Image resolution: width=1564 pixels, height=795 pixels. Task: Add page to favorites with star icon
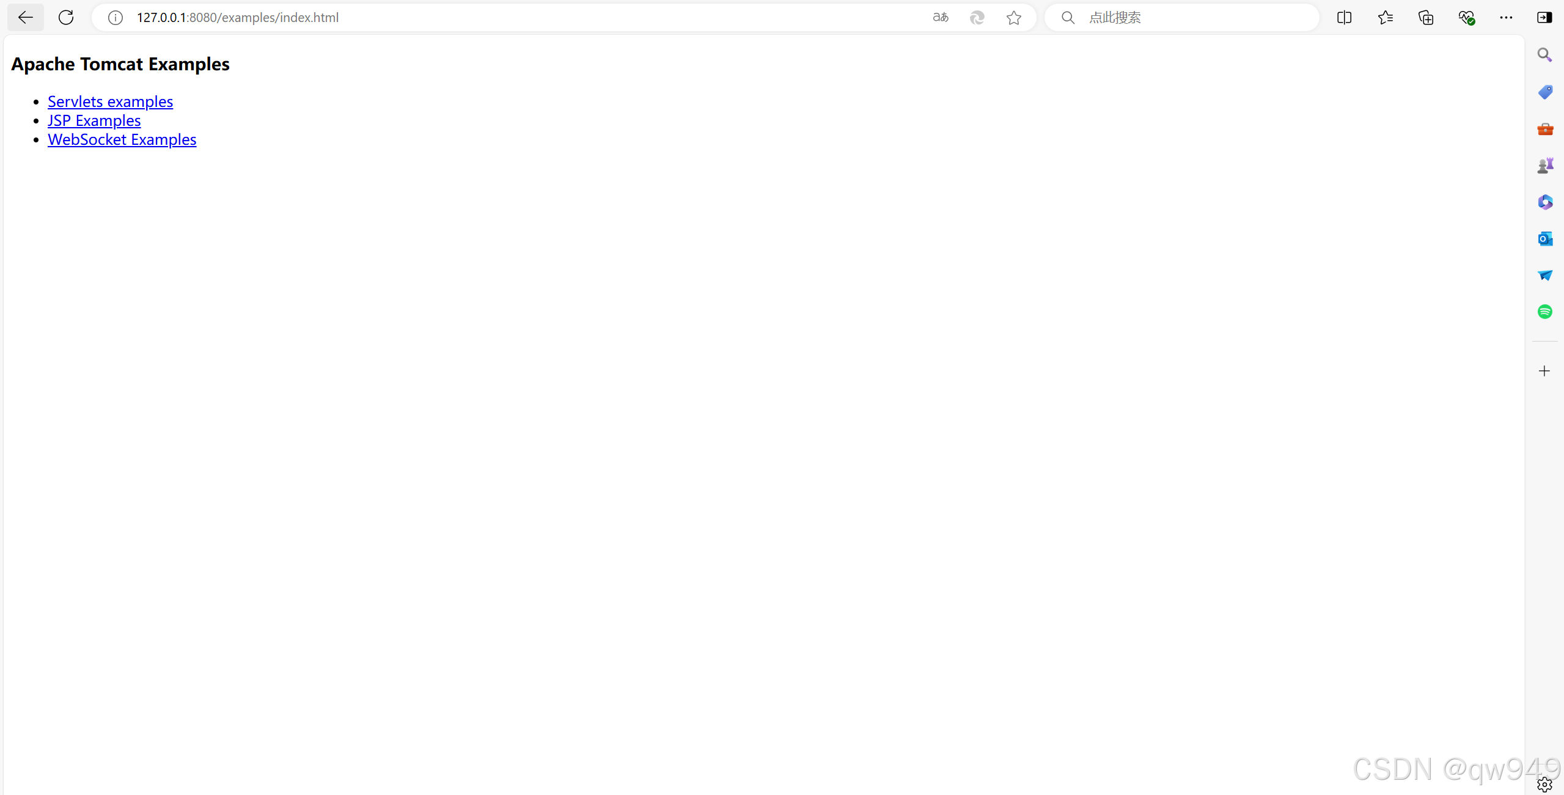click(1014, 18)
